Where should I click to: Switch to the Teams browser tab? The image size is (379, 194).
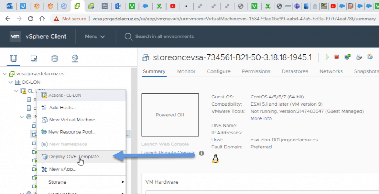296,6
